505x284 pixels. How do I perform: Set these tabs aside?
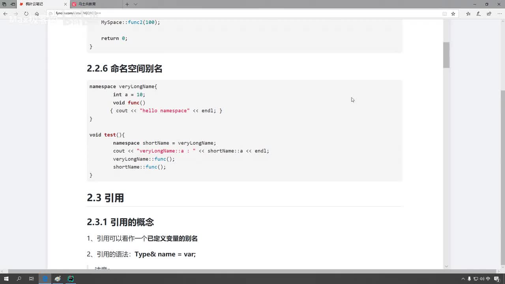point(13,4)
